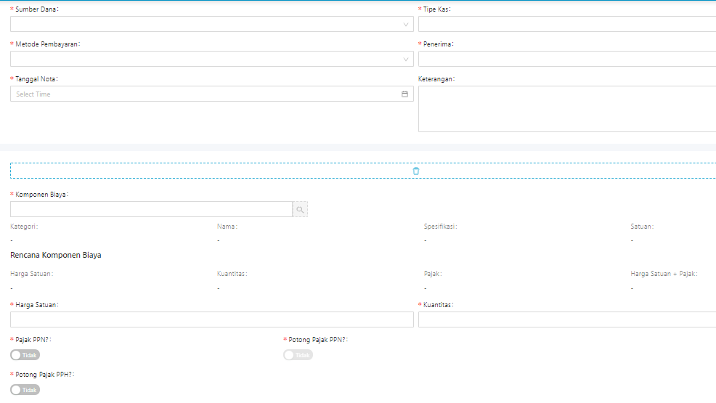Toggle the Pajak PPN switch
The width and height of the screenshot is (716, 403).
coord(25,355)
